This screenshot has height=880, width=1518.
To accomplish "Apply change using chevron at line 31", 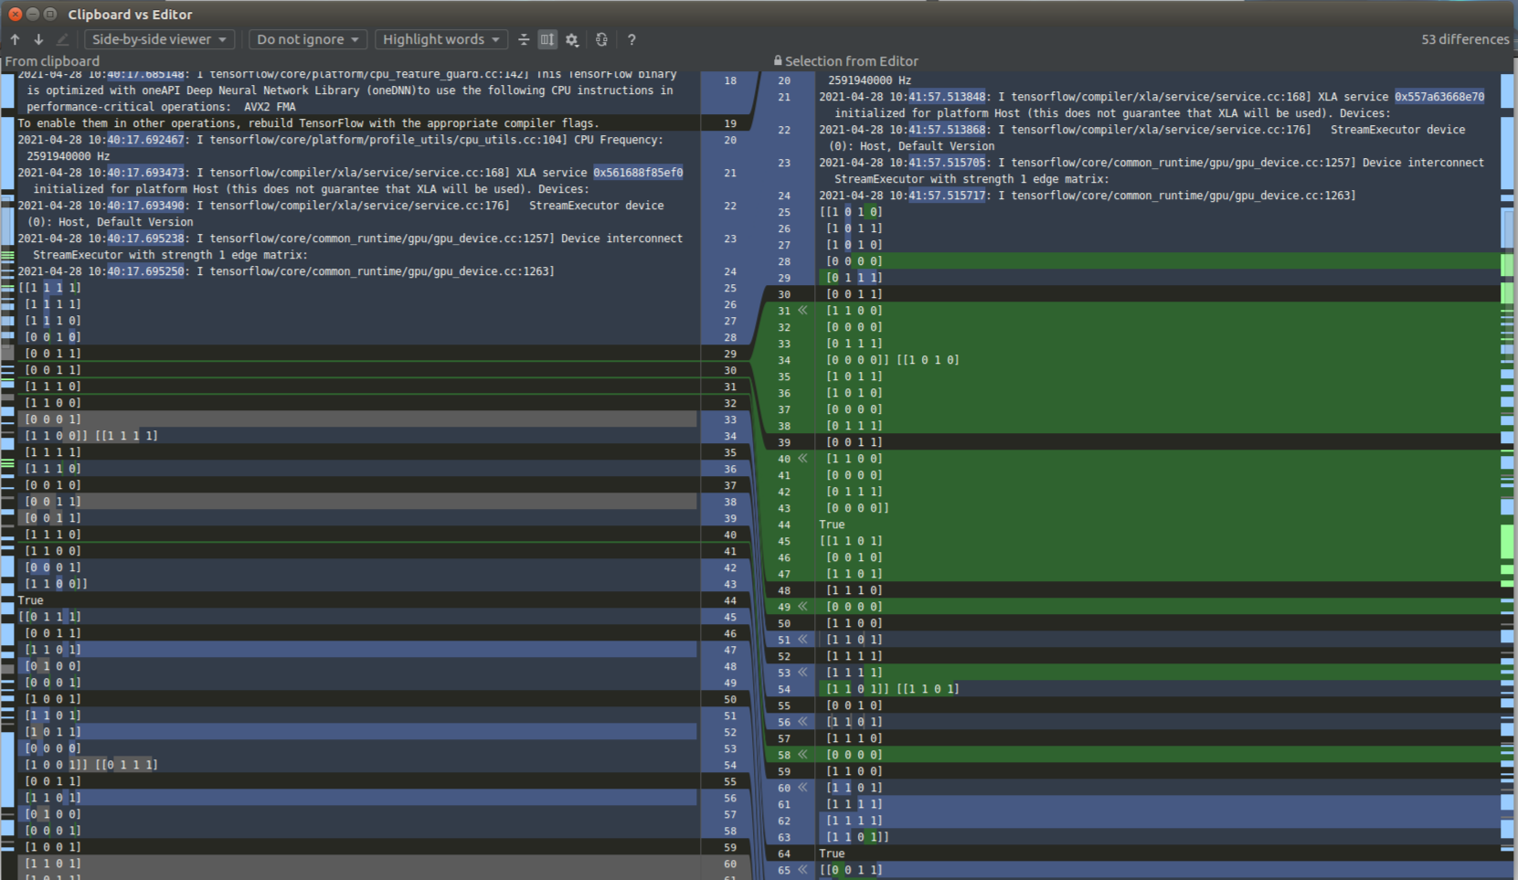I will (x=802, y=310).
